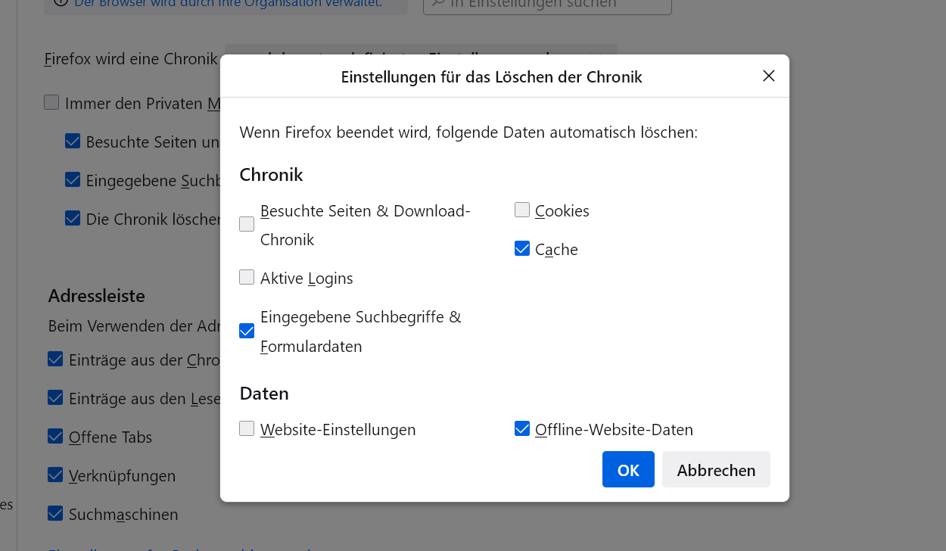This screenshot has width=946, height=551.
Task: Uncheck Eingegebene Suchbegriffe & Formulardaten
Action: (x=247, y=331)
